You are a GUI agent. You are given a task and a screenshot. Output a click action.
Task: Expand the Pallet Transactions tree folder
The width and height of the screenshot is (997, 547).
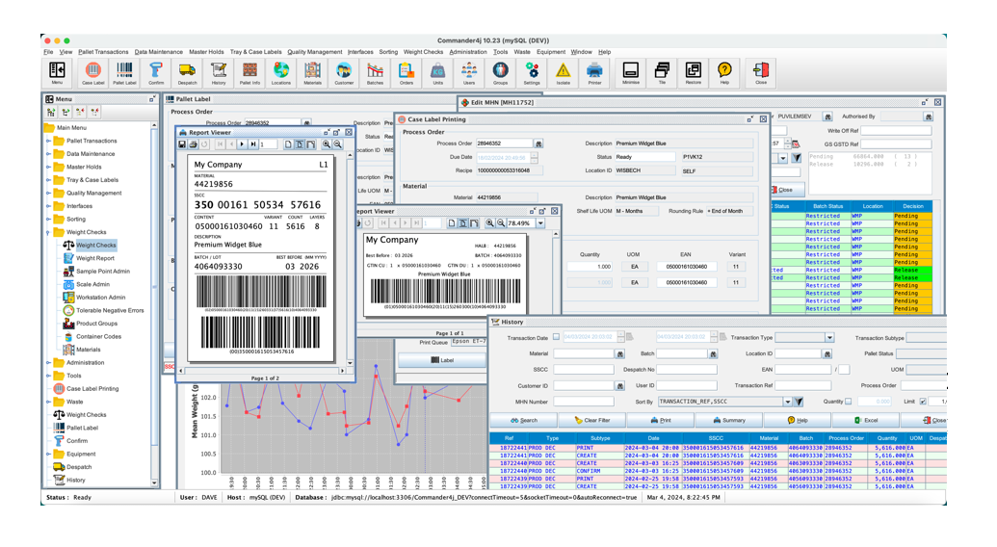(49, 141)
